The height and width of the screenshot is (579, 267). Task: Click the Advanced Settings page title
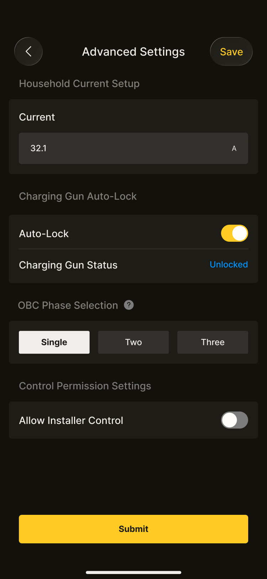pos(133,52)
